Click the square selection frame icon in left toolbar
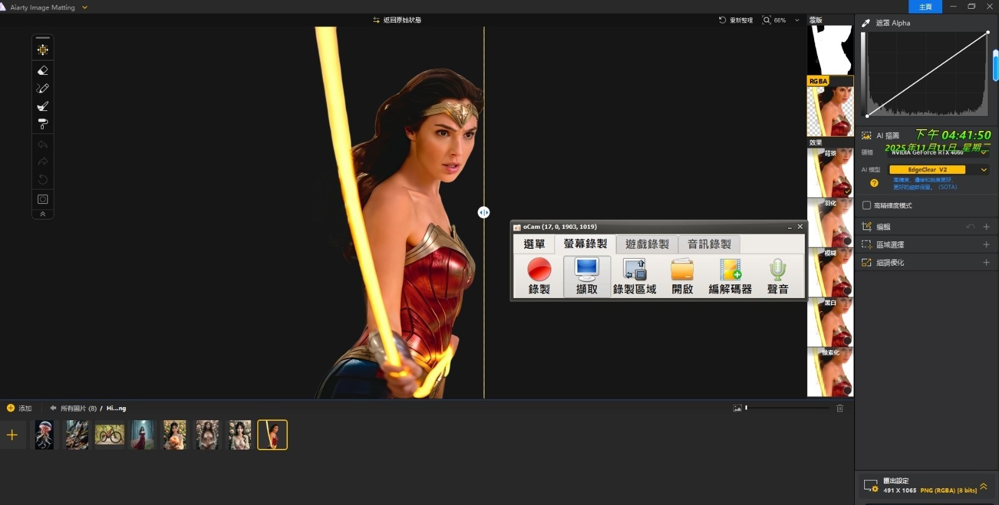999x505 pixels. point(42,200)
